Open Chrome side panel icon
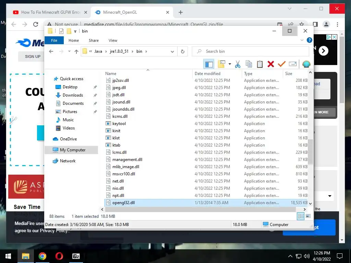 pyautogui.click(x=315, y=24)
